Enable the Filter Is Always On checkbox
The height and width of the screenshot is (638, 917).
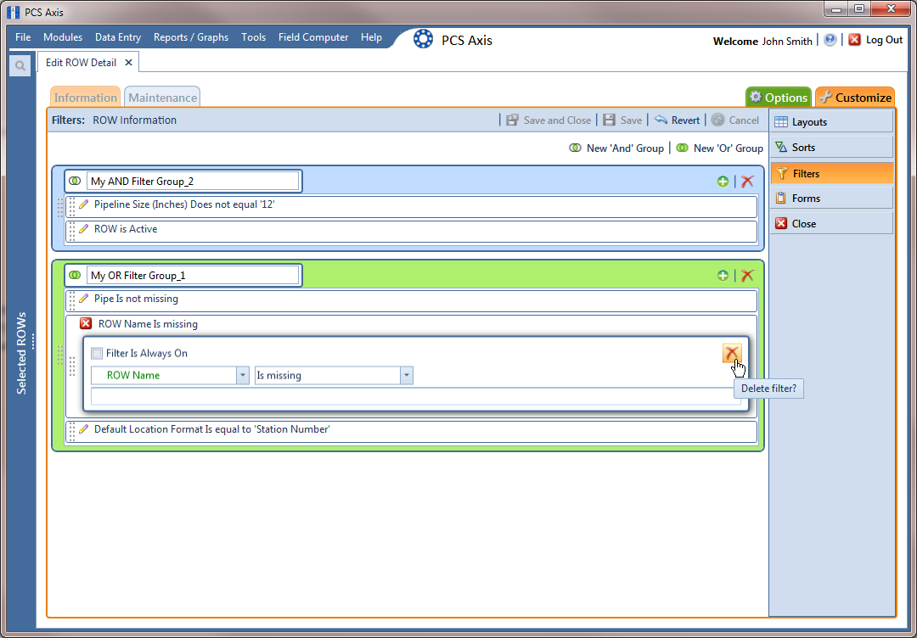(x=98, y=354)
